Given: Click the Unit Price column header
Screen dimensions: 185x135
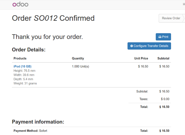Looking at the screenshot, I should pos(141,58).
